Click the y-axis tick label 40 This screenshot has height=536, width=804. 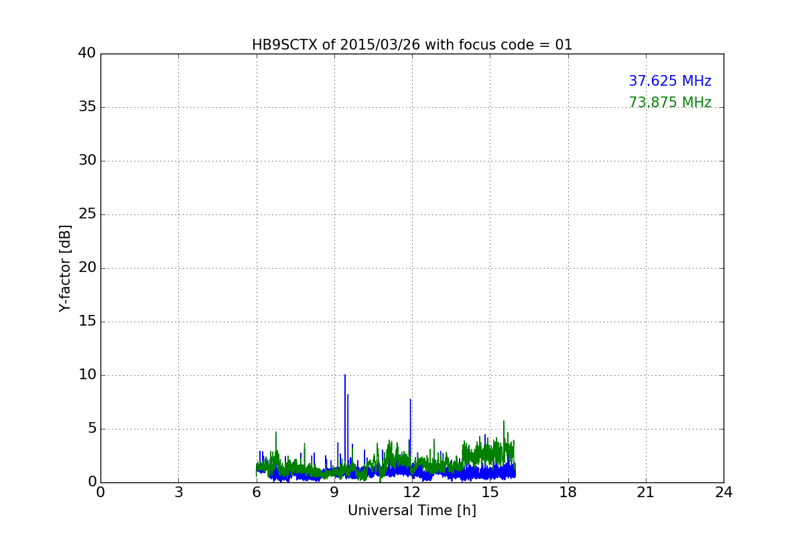(x=87, y=54)
